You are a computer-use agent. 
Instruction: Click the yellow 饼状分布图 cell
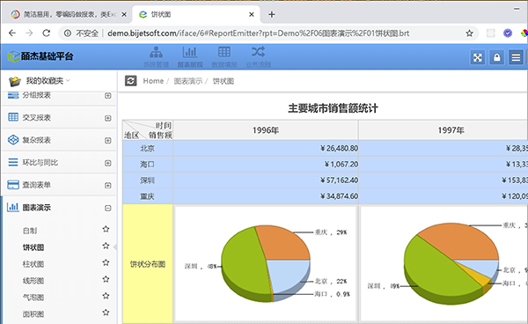(x=148, y=264)
